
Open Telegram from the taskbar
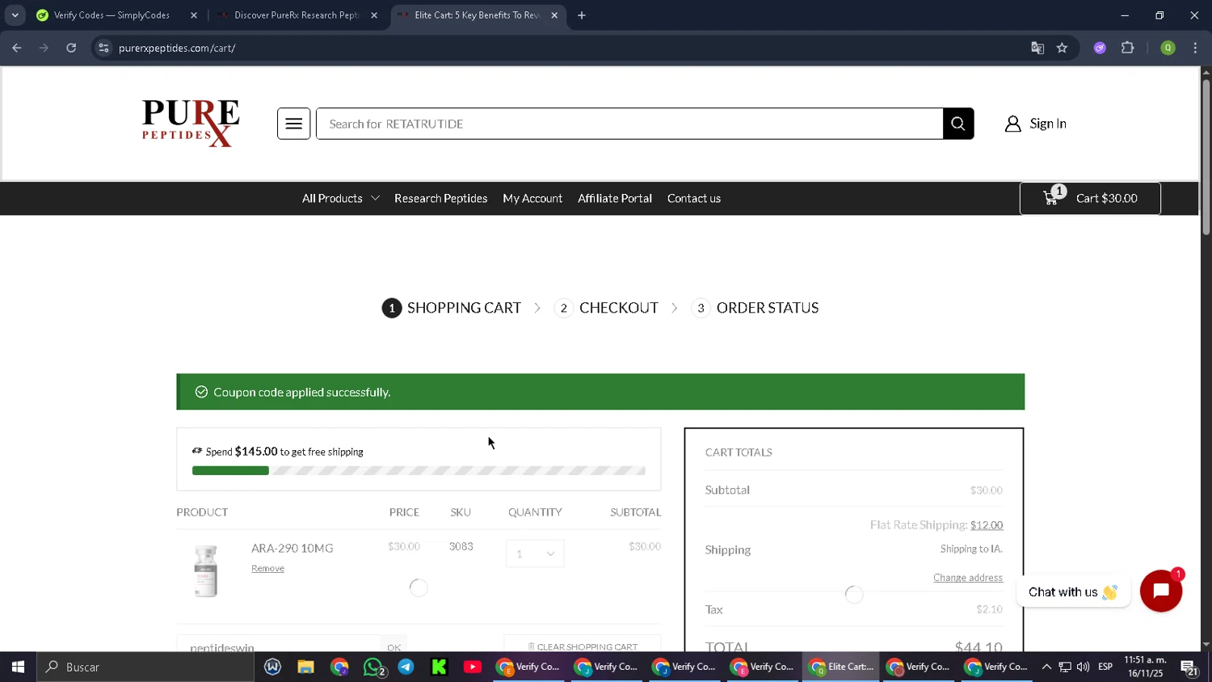click(406, 667)
